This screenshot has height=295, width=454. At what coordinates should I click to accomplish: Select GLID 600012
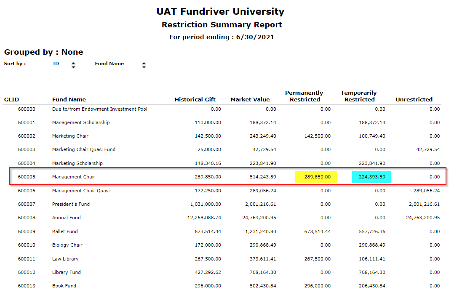[x=27, y=272]
